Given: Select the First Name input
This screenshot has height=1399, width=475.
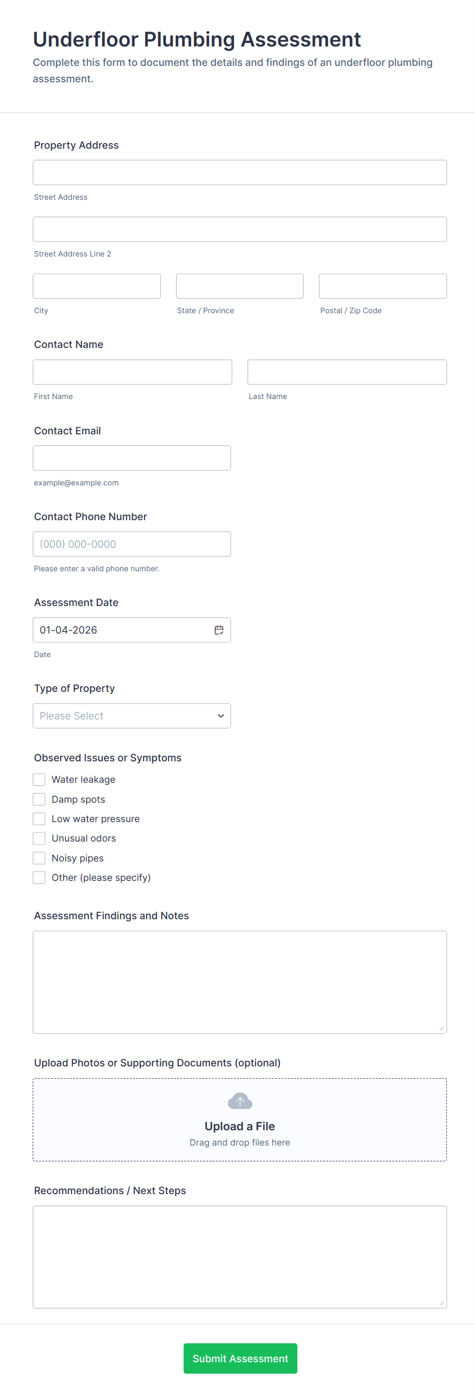Looking at the screenshot, I should click(132, 371).
